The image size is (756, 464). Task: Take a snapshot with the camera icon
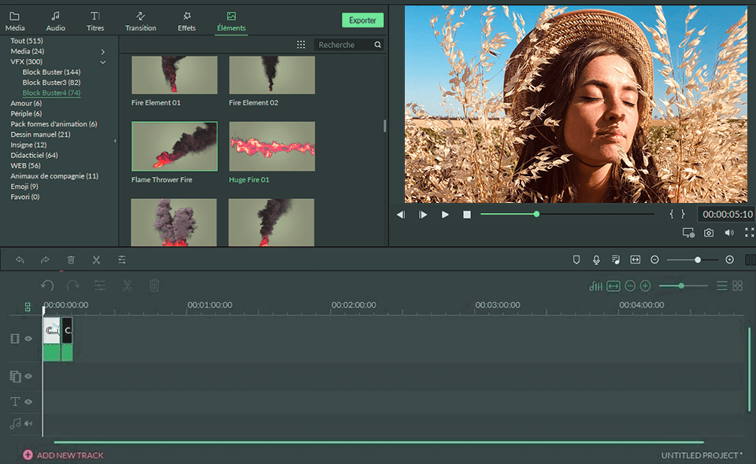708,232
